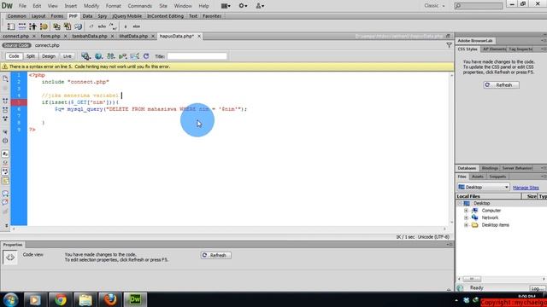Click the Refresh Design View toolbar icon

[146, 56]
